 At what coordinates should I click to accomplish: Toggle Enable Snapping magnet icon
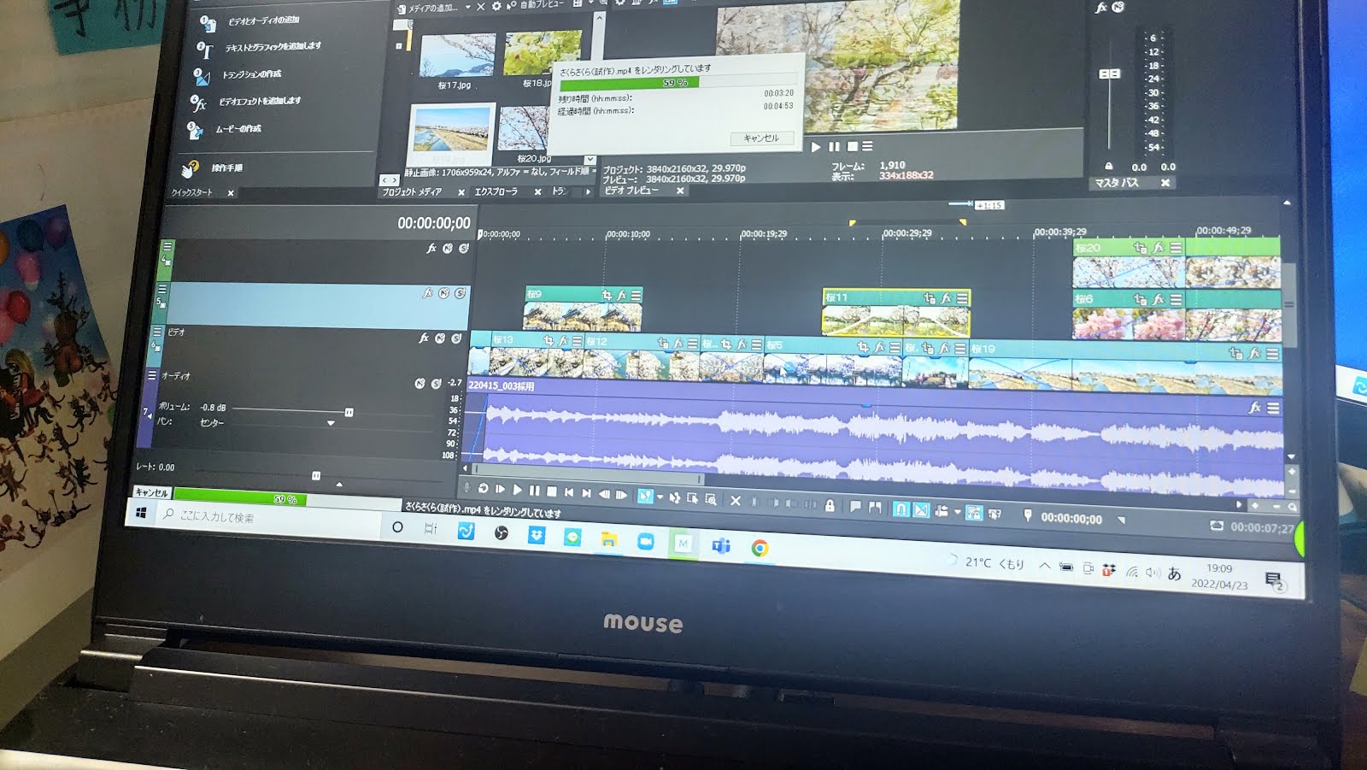click(x=901, y=508)
